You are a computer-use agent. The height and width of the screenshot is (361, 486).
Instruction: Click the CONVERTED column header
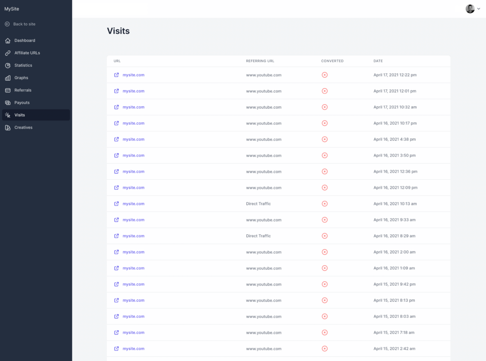[x=332, y=61]
